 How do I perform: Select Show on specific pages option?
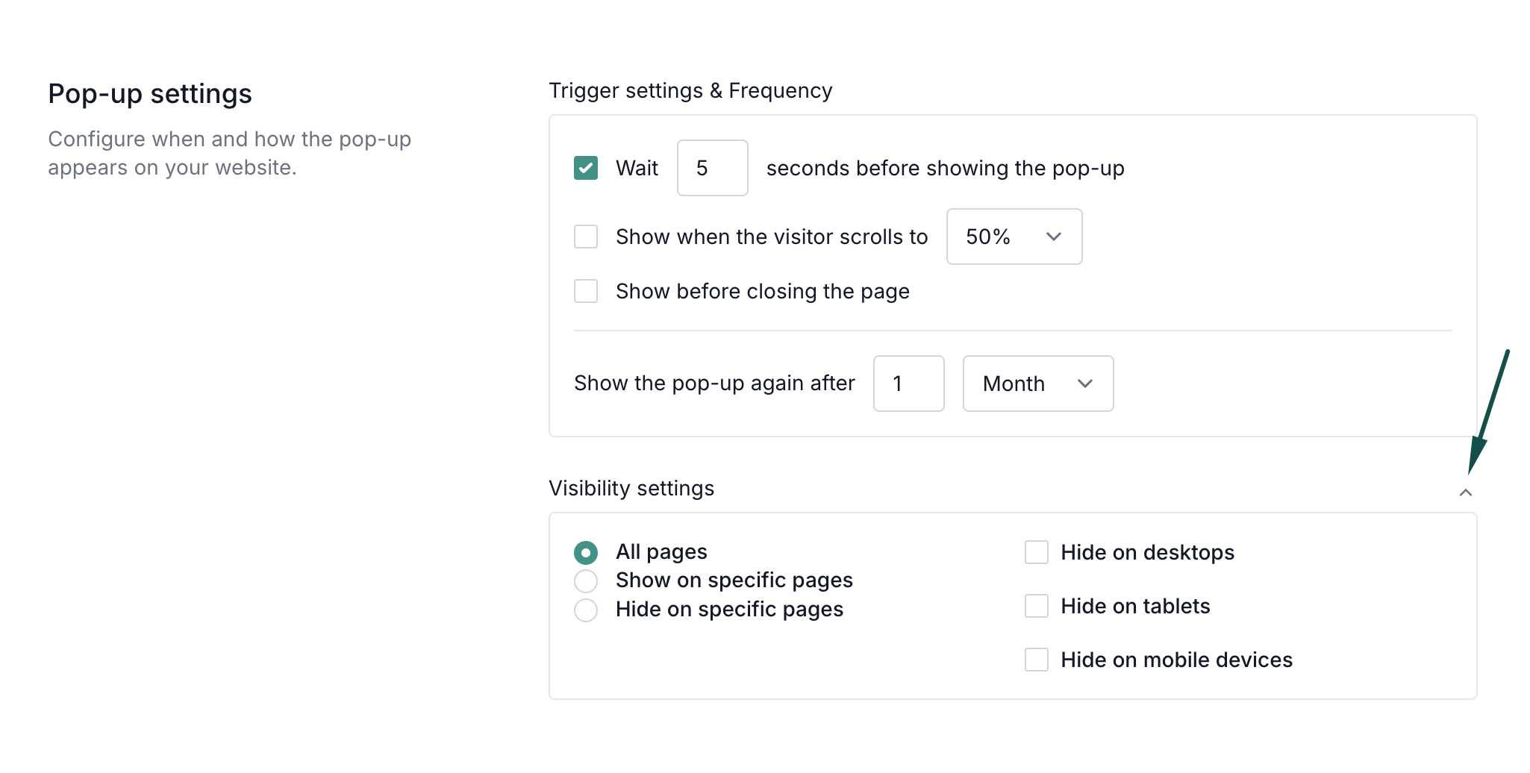[586, 580]
